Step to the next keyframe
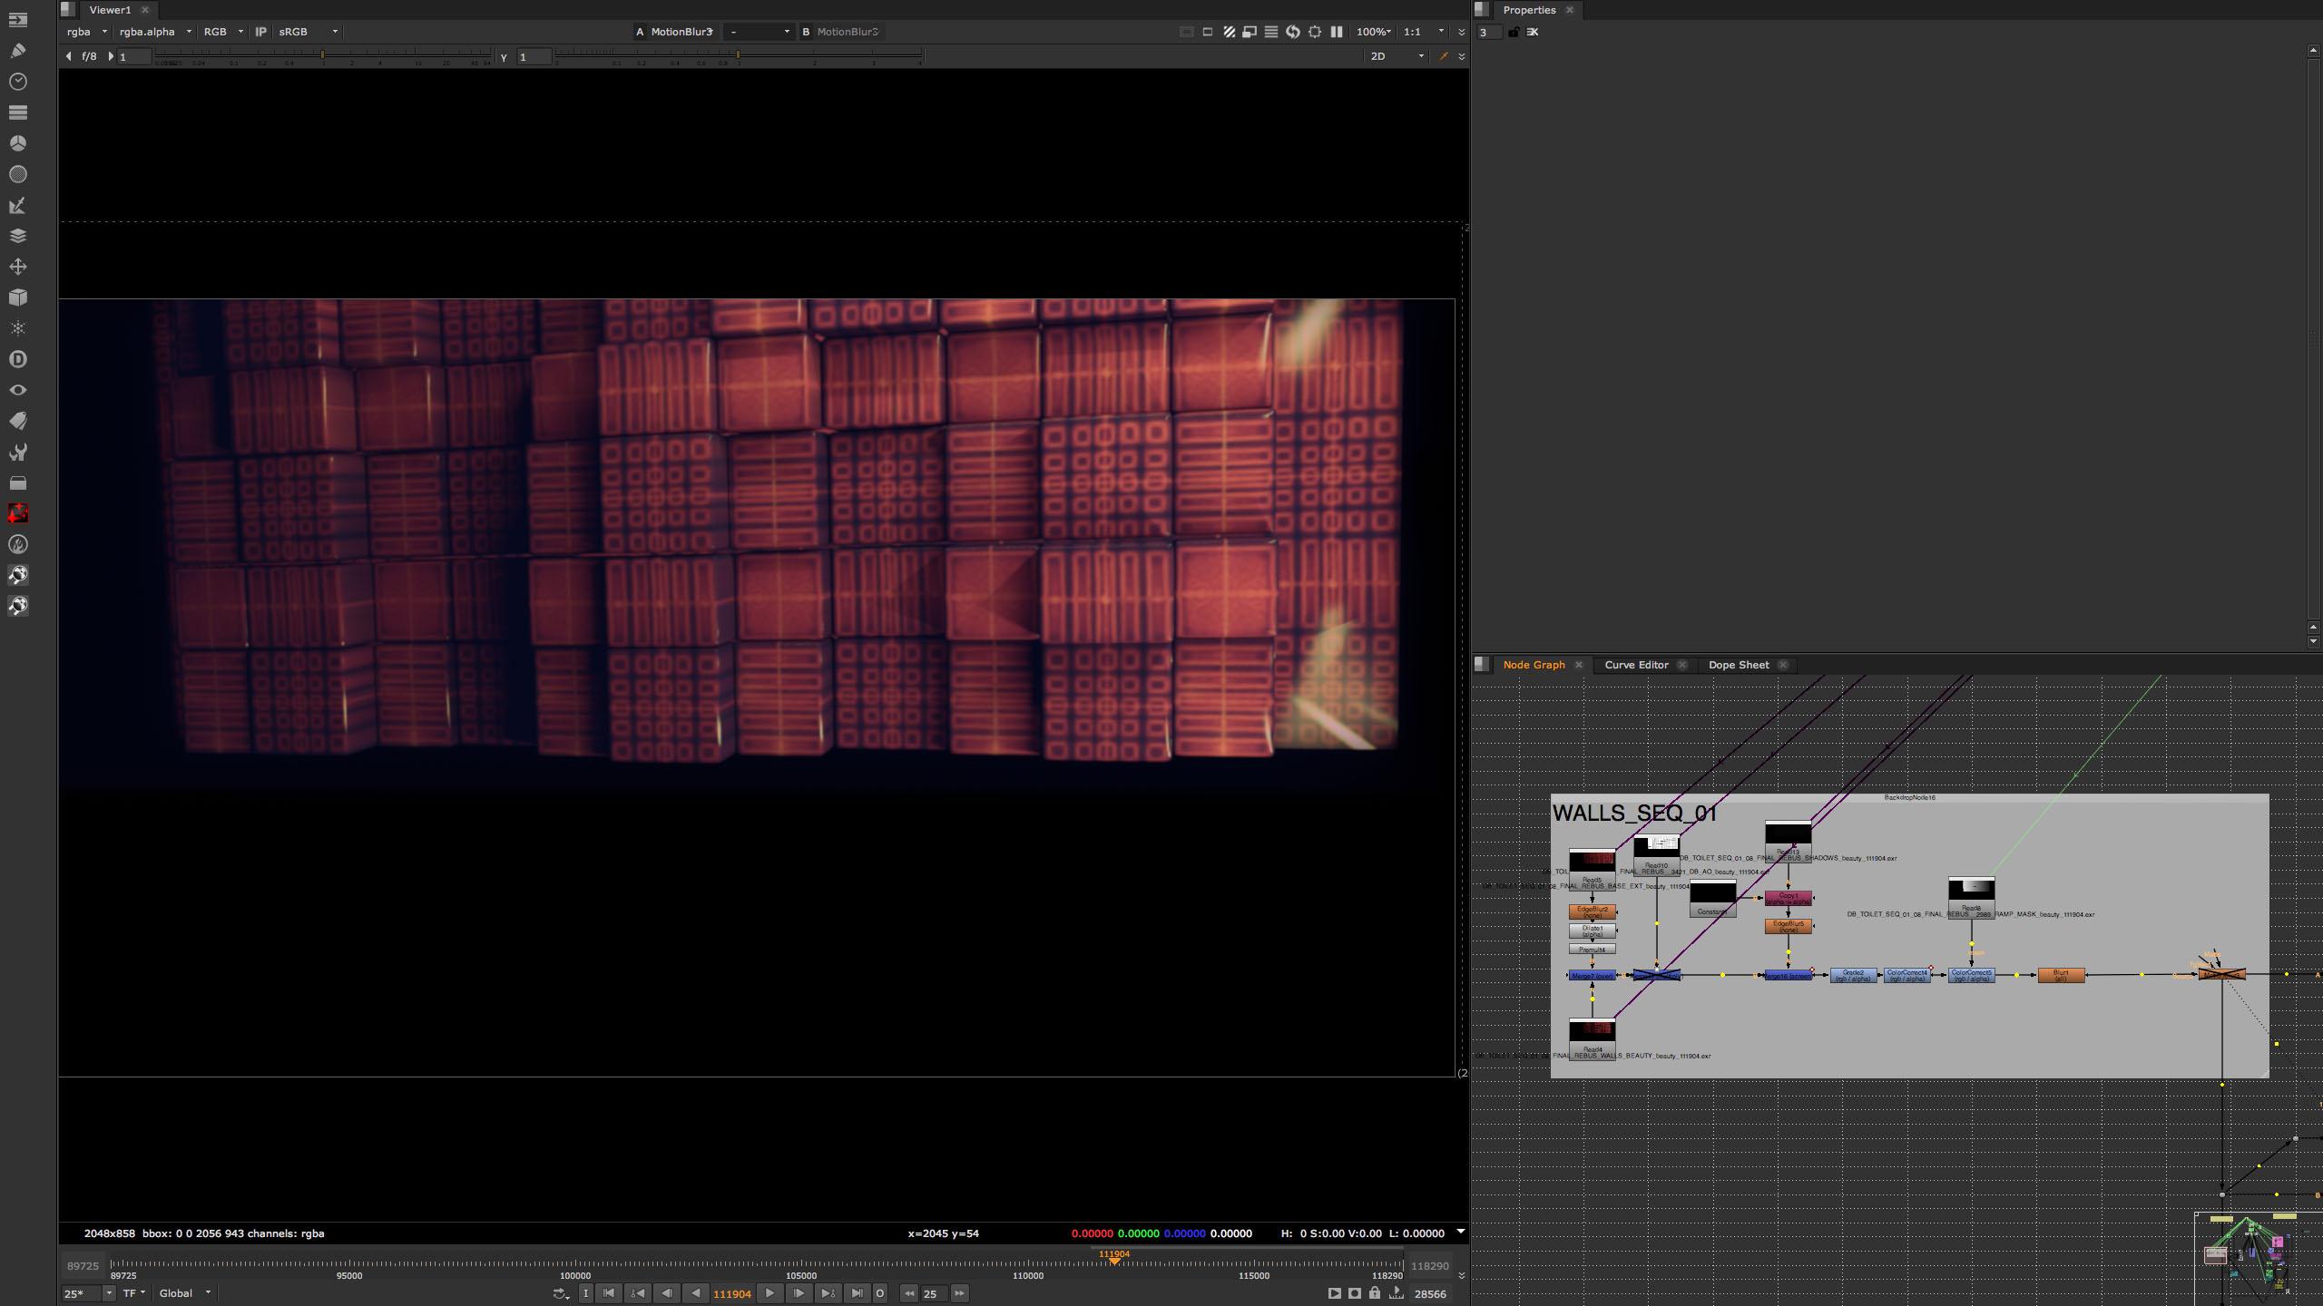 click(x=828, y=1293)
